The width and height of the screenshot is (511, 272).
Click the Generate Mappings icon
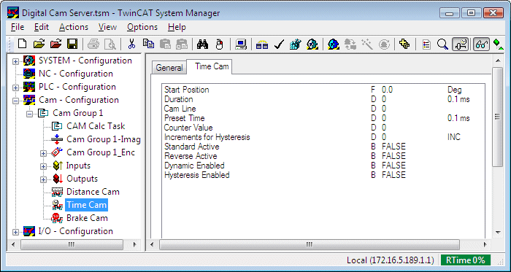[x=262, y=44]
